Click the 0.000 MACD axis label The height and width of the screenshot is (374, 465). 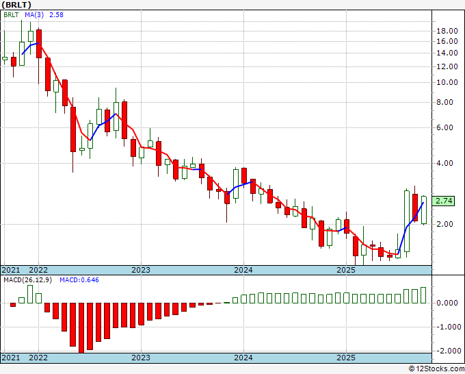pyautogui.click(x=447, y=303)
